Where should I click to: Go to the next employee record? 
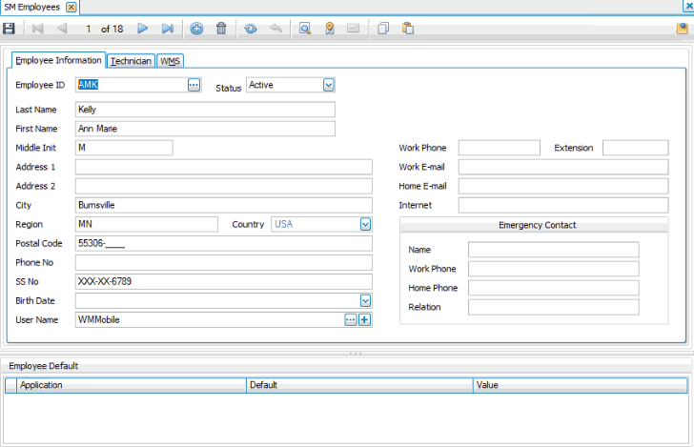pos(143,29)
